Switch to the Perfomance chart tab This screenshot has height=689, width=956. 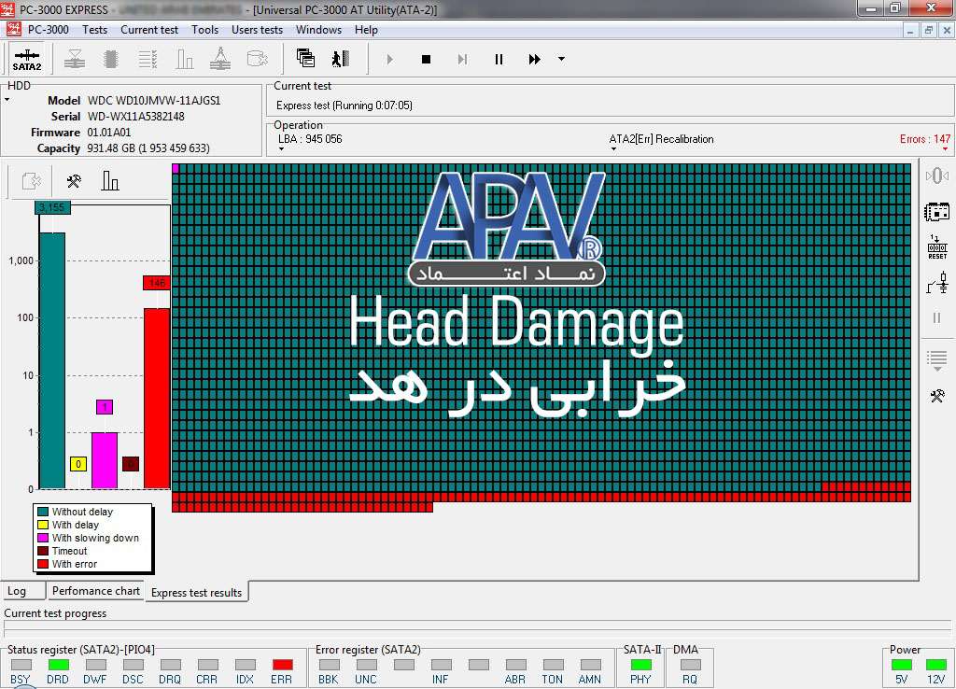96,591
